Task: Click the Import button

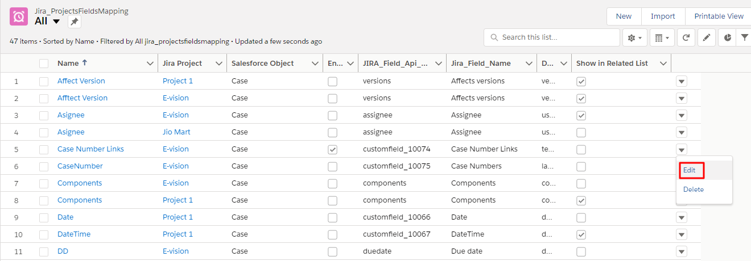Action: (663, 16)
